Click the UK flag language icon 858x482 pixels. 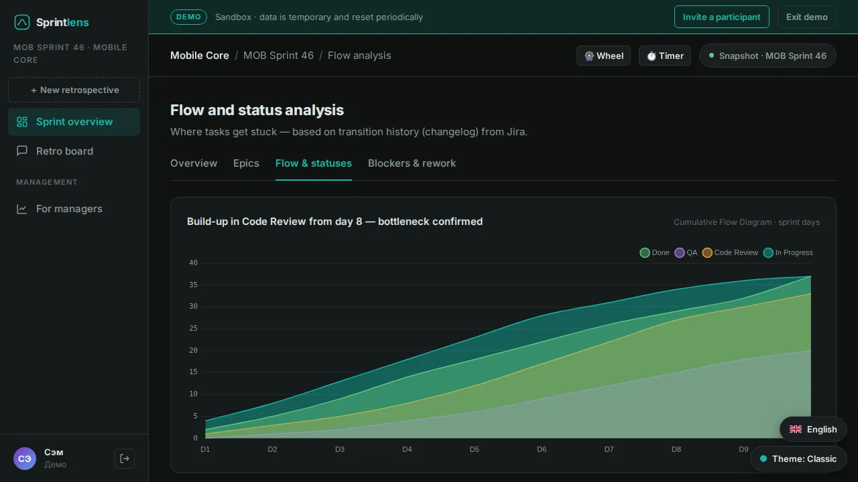[x=796, y=430]
